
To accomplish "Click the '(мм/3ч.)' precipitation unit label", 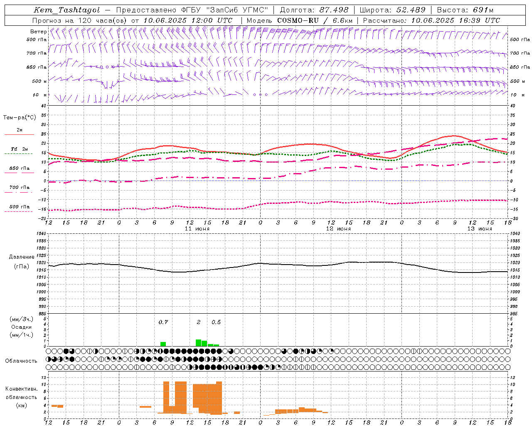I will tap(22, 319).
